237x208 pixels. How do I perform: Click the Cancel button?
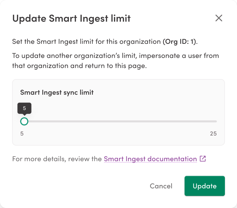point(161,186)
